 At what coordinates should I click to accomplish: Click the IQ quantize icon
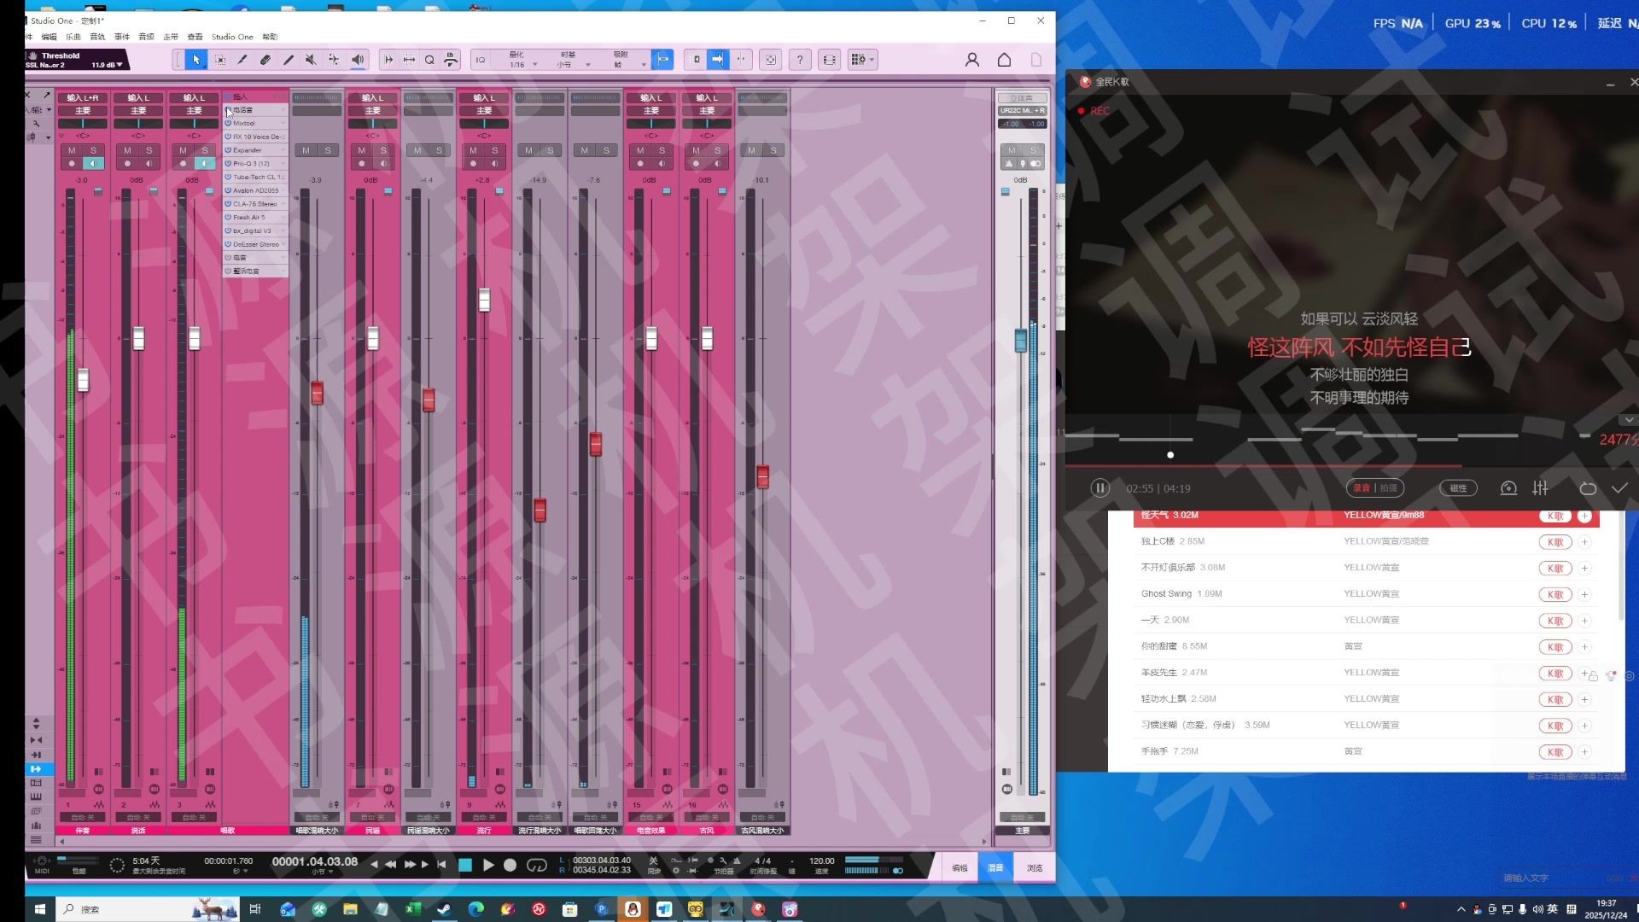point(481,60)
